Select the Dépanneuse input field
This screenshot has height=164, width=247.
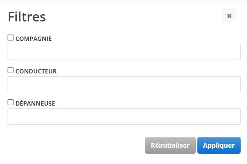tap(124, 116)
